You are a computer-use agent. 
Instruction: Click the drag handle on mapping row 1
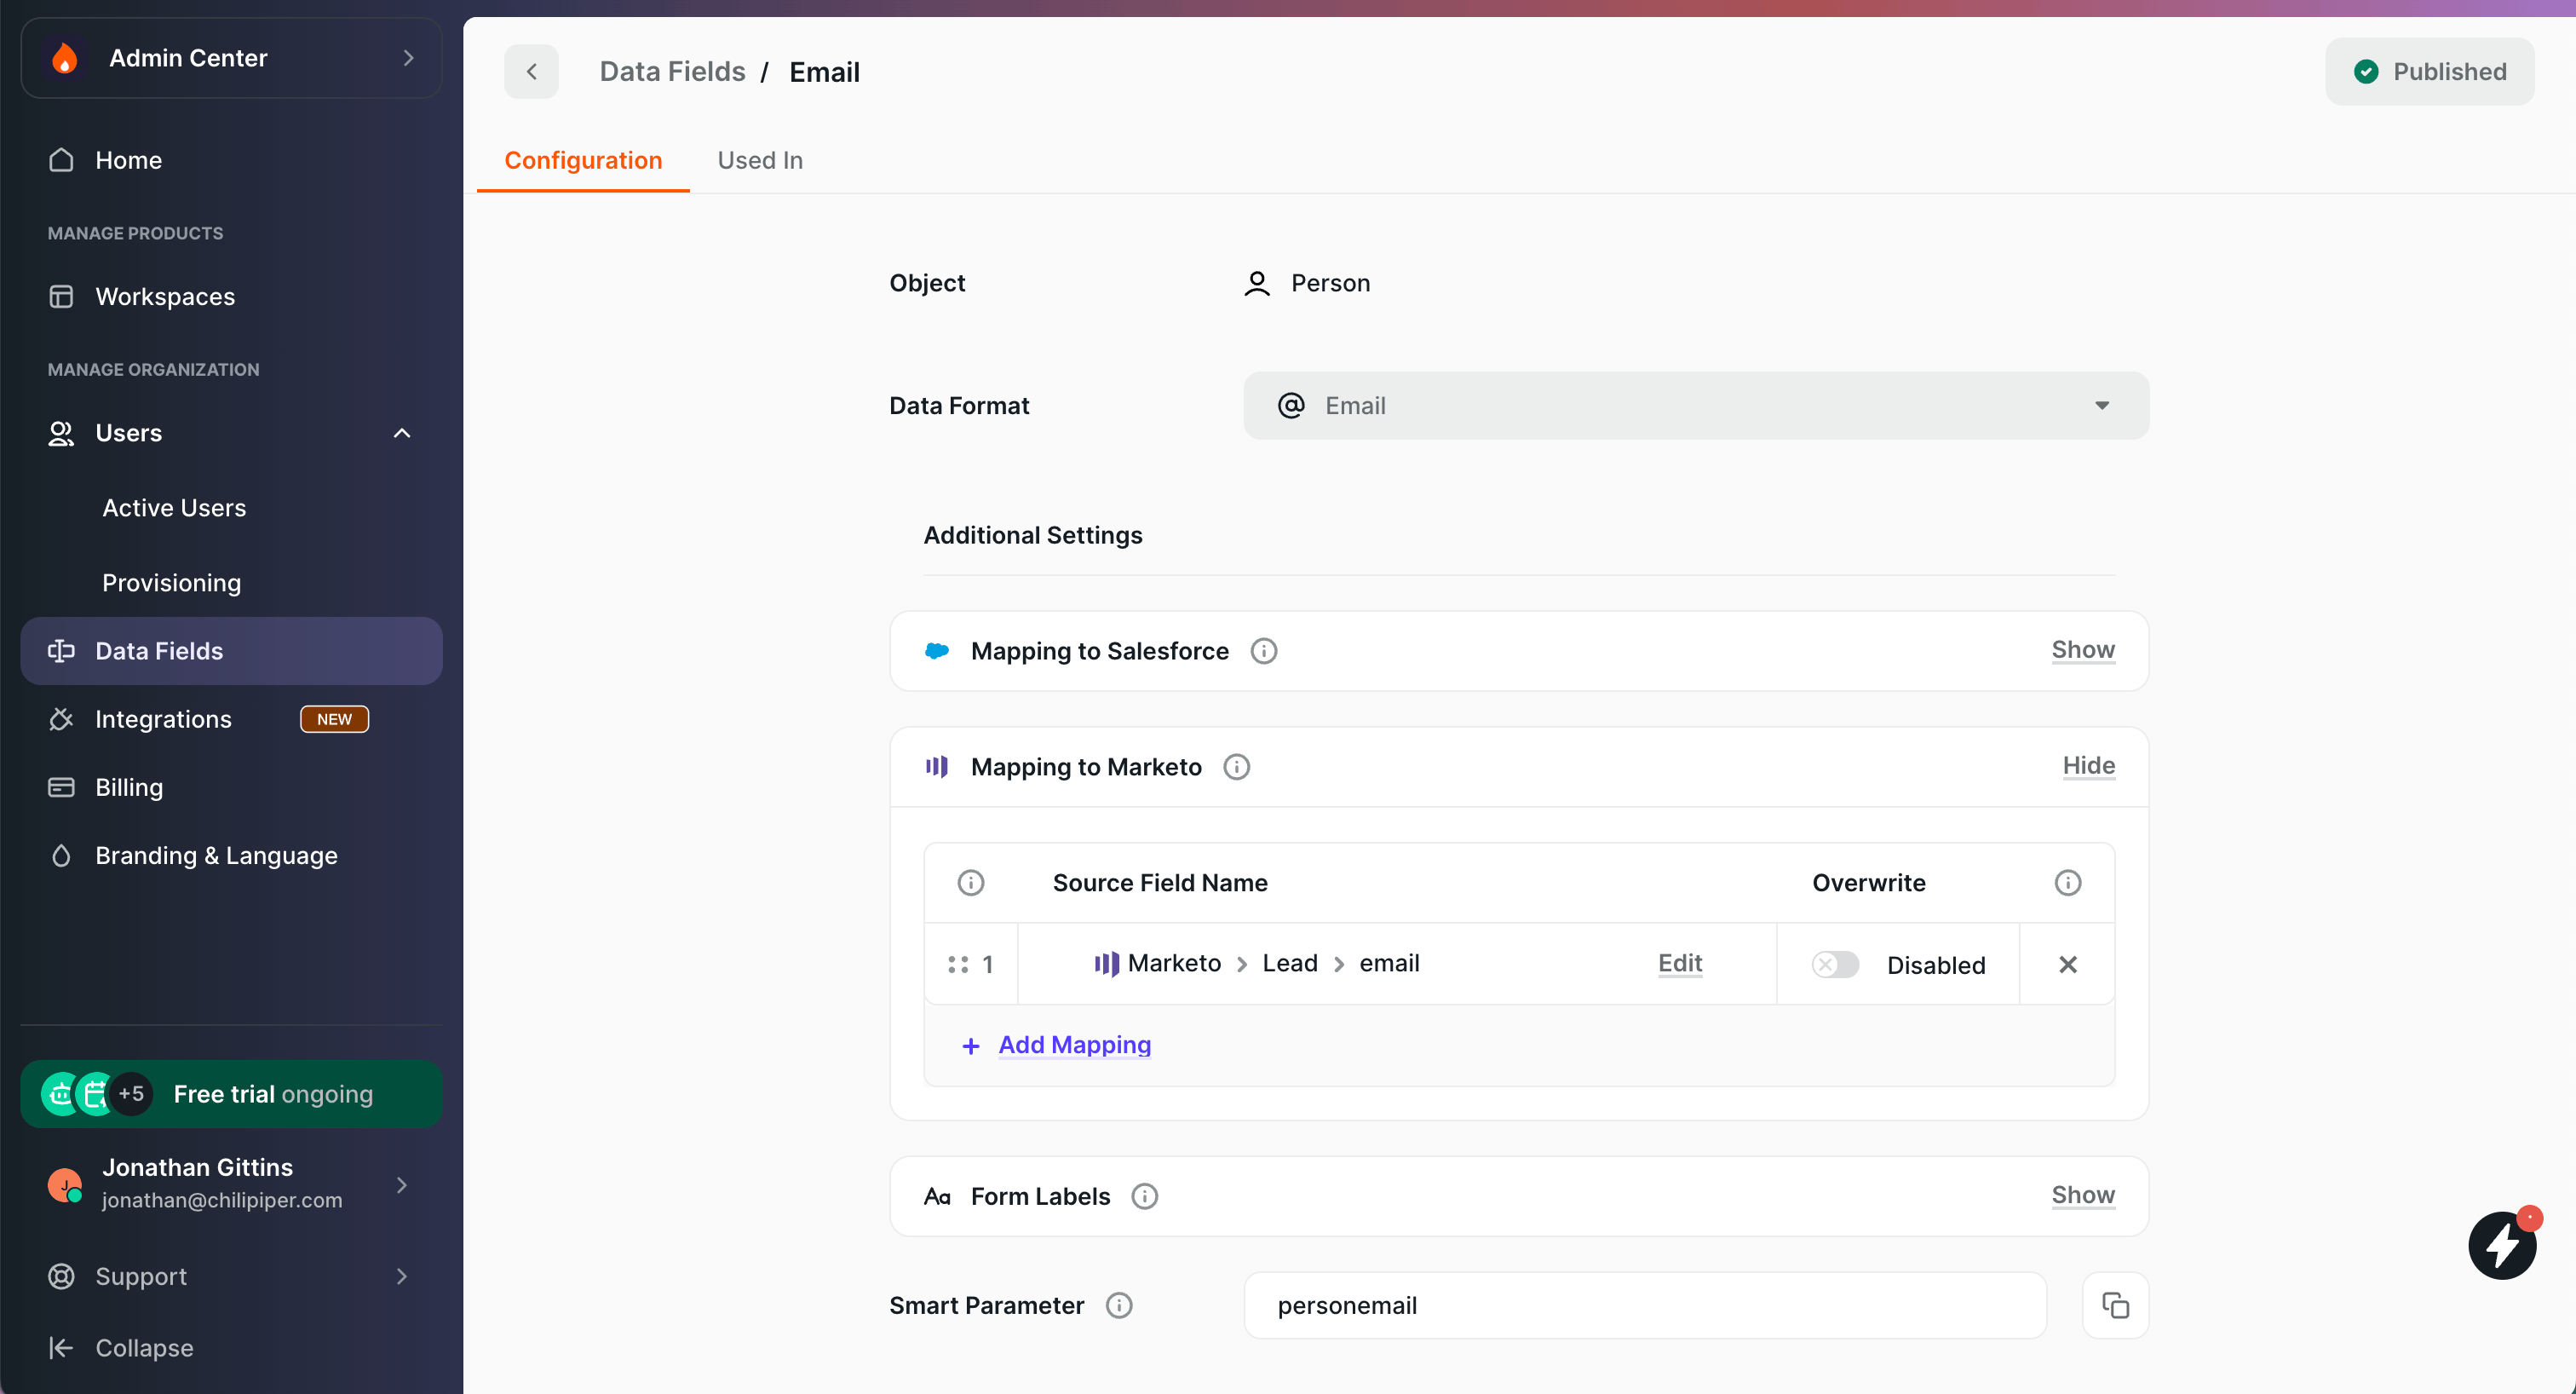pos(957,964)
